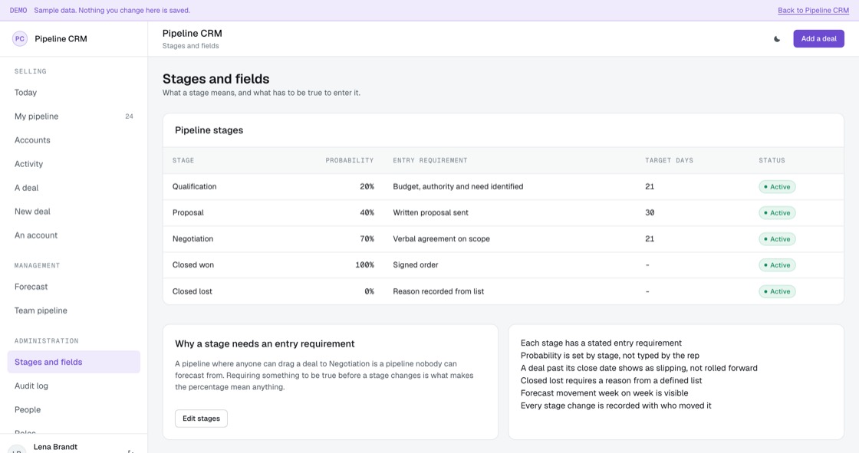Image resolution: width=859 pixels, height=453 pixels.
Task: Click the 24 count beside My pipeline
Action: pos(130,117)
